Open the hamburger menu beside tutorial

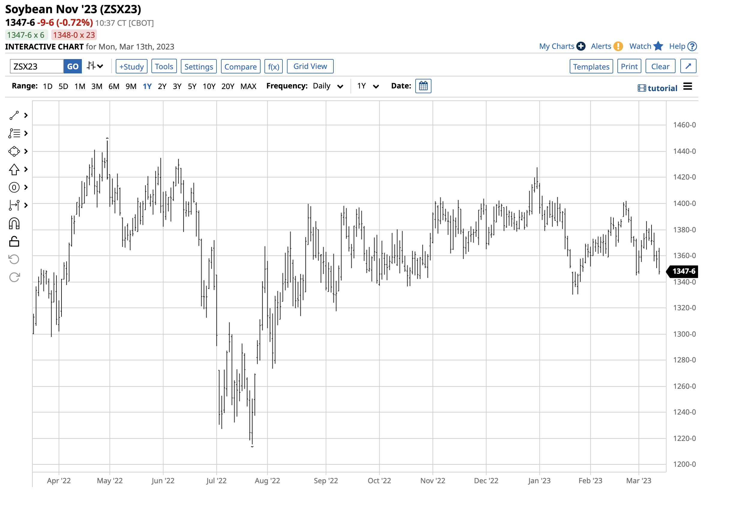[688, 87]
